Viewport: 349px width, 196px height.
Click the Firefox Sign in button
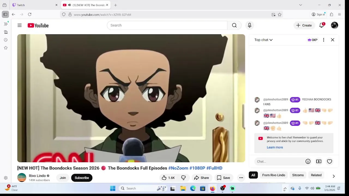click(318, 14)
